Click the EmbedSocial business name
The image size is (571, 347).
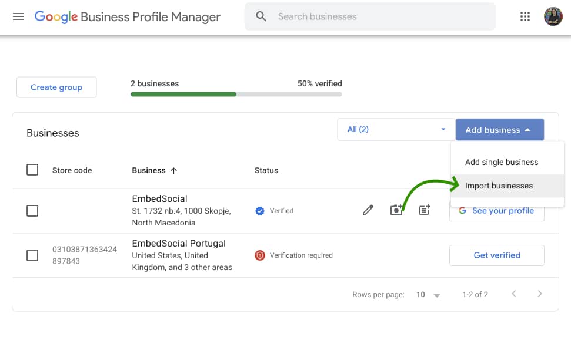(x=159, y=199)
